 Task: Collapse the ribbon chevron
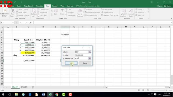[171, 19]
